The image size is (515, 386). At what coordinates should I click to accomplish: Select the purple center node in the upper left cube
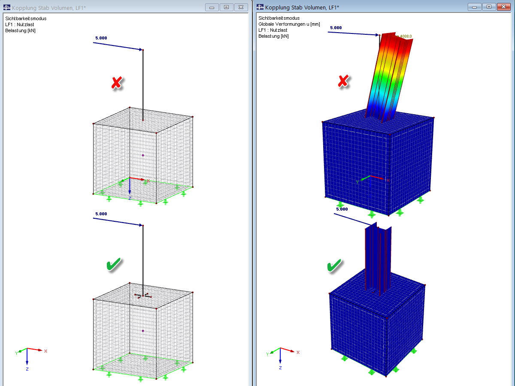143,155
